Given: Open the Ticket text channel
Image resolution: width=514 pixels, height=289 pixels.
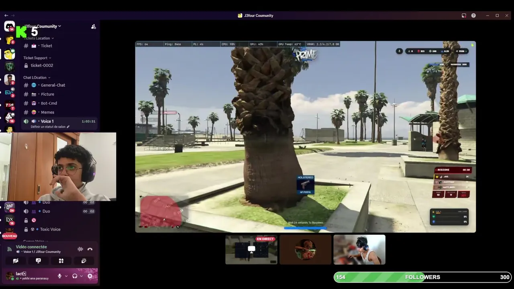Looking at the screenshot, I should pos(59,46).
